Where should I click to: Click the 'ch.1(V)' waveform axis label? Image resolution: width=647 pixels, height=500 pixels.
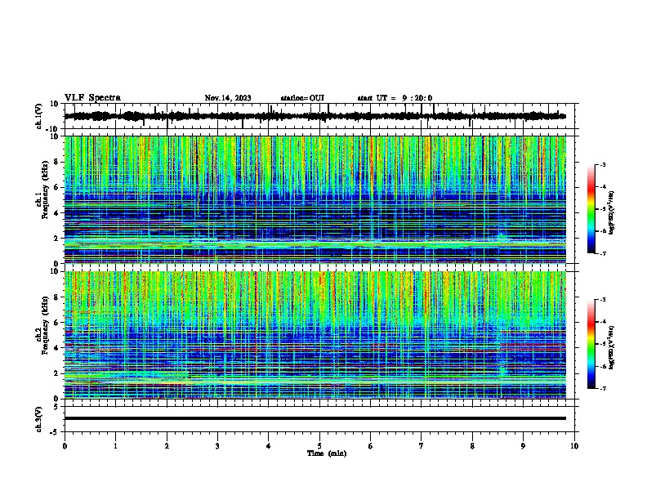[39, 116]
